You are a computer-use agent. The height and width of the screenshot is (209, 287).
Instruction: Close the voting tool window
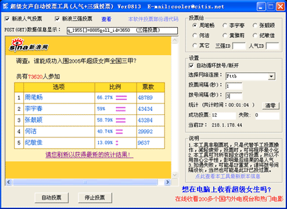pos(281,6)
